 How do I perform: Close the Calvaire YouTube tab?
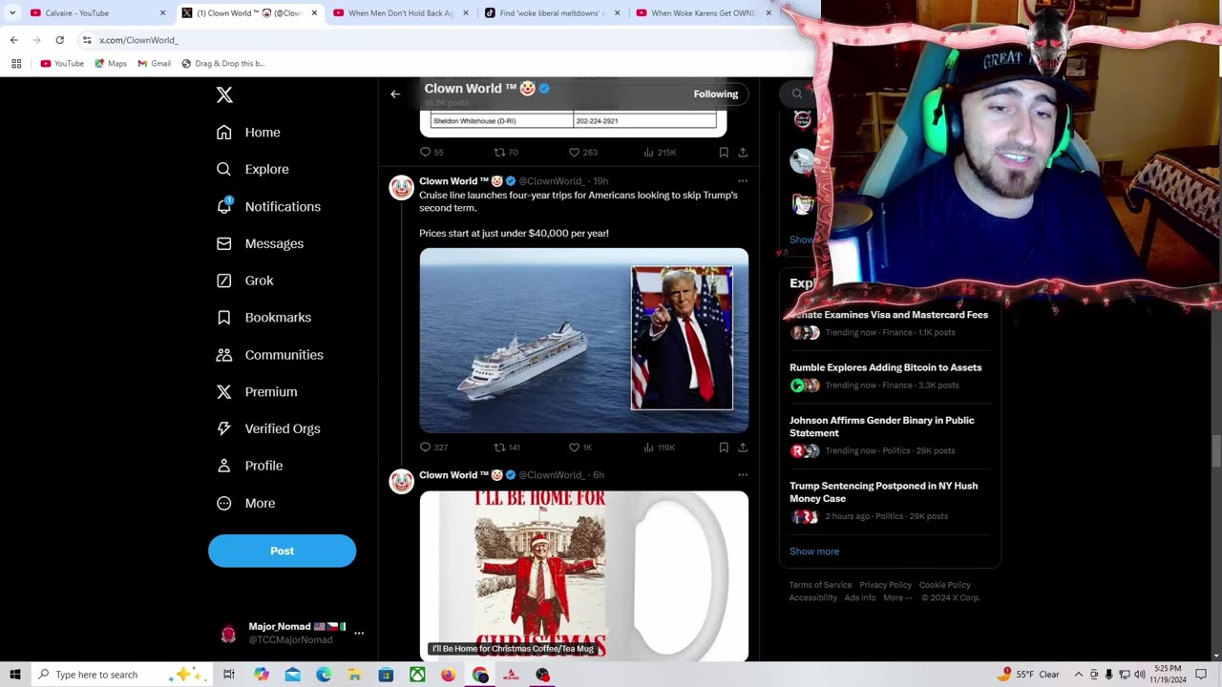pos(162,13)
